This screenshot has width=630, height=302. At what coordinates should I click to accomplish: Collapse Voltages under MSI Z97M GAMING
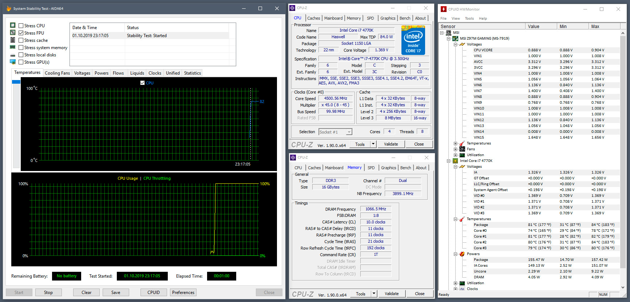455,44
